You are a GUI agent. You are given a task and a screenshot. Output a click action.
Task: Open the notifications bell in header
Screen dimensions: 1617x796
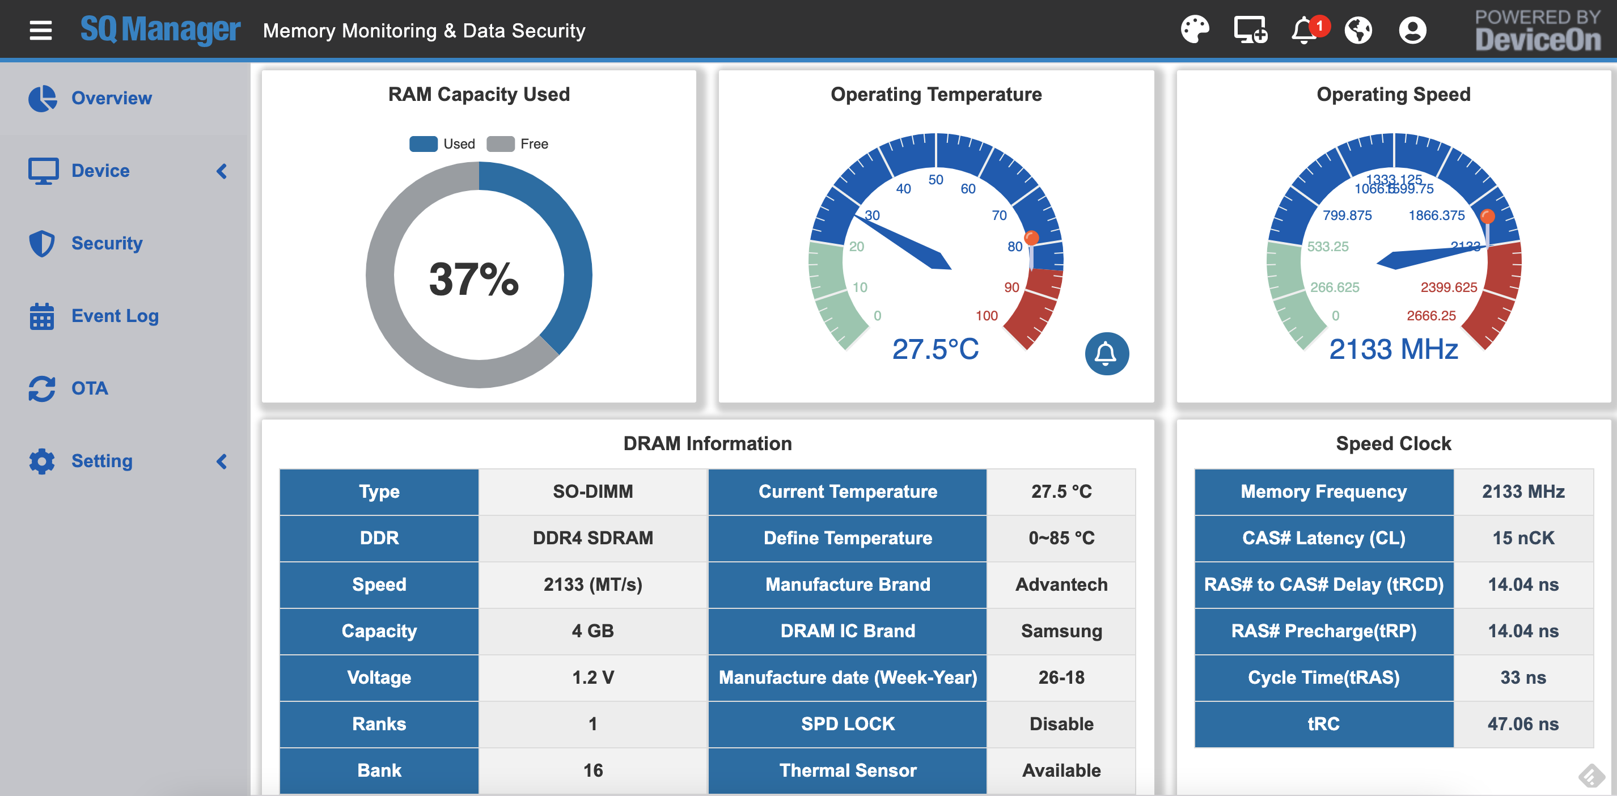point(1305,30)
